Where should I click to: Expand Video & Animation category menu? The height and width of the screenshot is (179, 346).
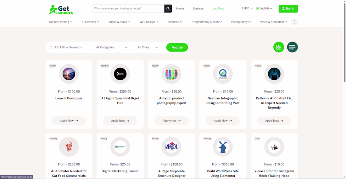pyautogui.click(x=274, y=22)
